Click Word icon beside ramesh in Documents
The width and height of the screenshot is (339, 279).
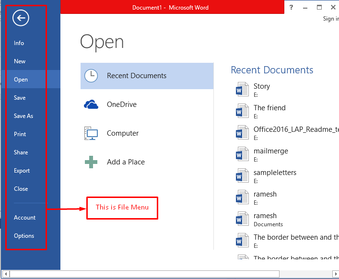point(242,219)
